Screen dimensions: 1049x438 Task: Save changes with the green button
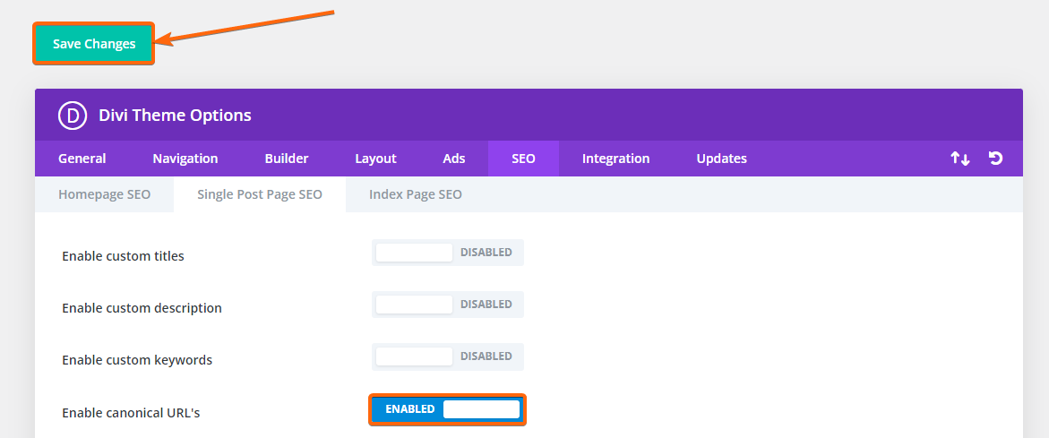click(94, 44)
